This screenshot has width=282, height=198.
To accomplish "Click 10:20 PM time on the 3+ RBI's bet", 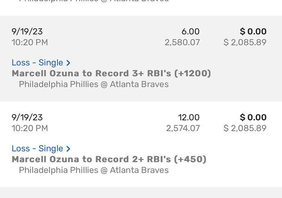I will point(30,42).
